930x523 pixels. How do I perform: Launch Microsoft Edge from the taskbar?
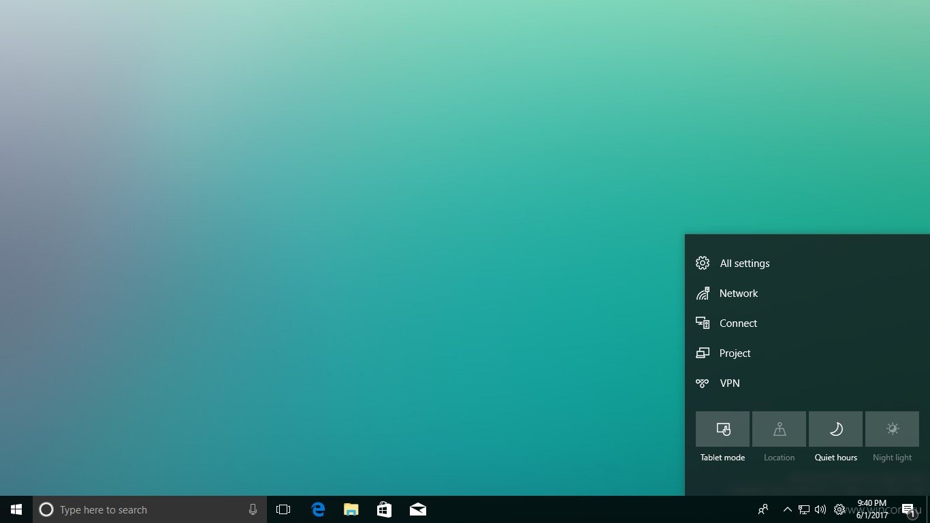click(x=318, y=509)
